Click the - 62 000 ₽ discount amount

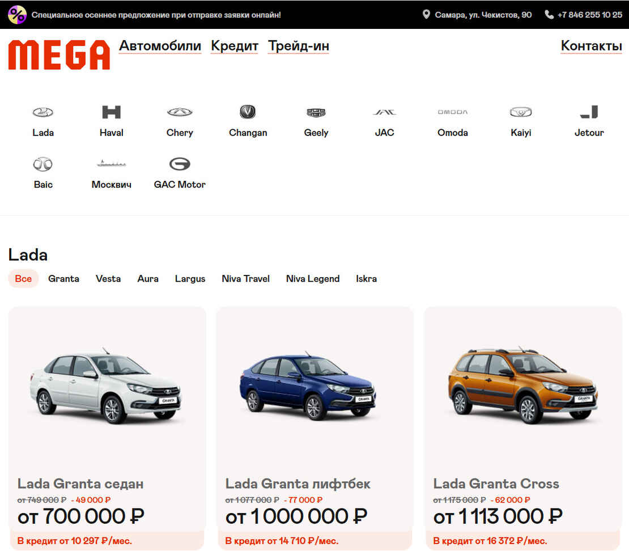coord(510,499)
